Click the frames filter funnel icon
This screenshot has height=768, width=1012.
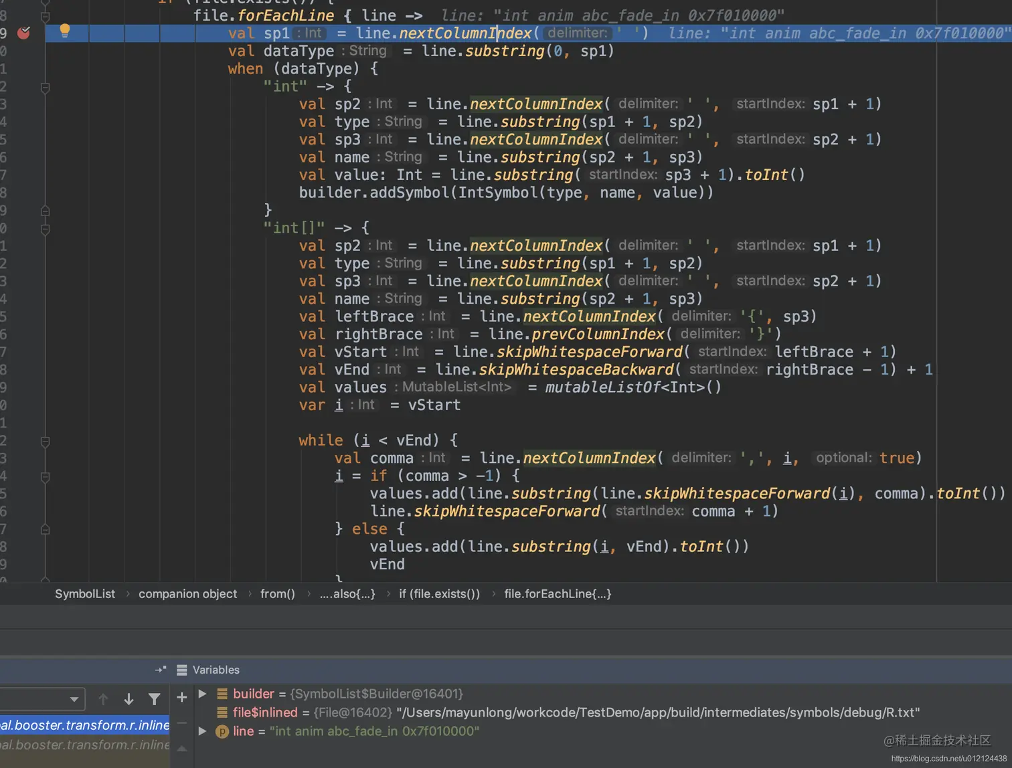(155, 699)
